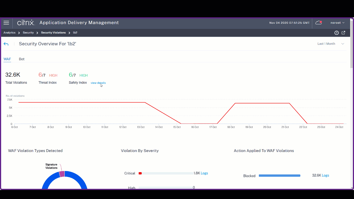
Task: Open the help question mark icon
Action: click(337, 33)
